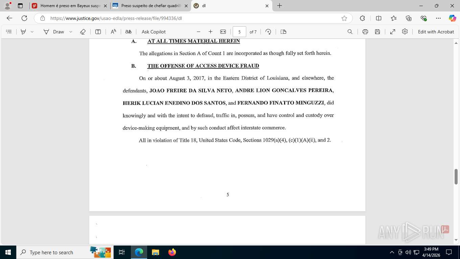The image size is (460, 259).
Task: Add a text box with Add text tool
Action: coord(98,32)
